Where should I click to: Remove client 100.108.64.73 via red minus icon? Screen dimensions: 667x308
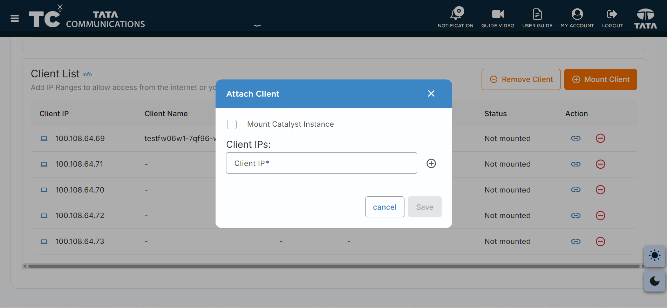pyautogui.click(x=600, y=241)
